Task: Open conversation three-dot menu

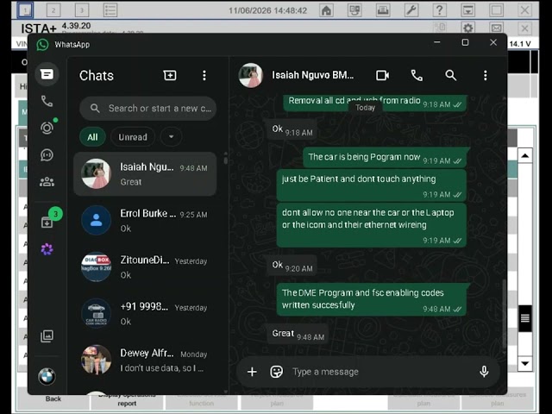Action: (x=485, y=75)
